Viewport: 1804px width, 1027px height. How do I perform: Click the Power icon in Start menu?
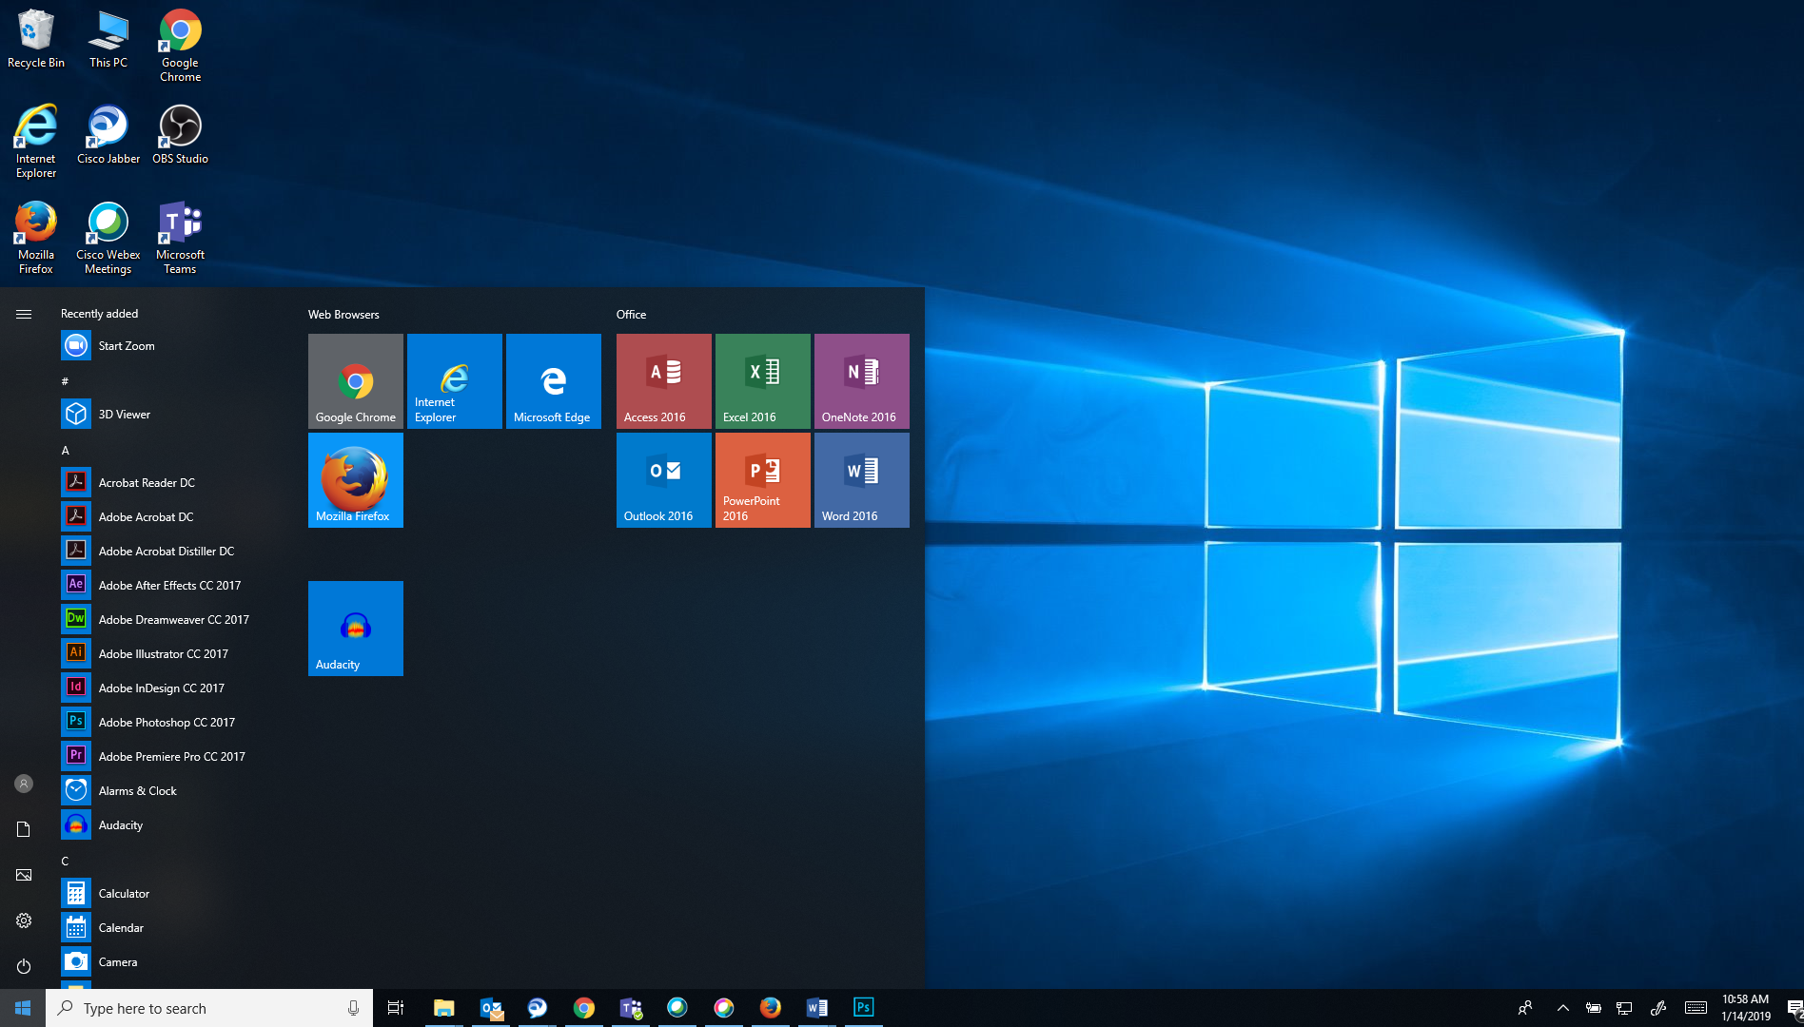(24, 966)
